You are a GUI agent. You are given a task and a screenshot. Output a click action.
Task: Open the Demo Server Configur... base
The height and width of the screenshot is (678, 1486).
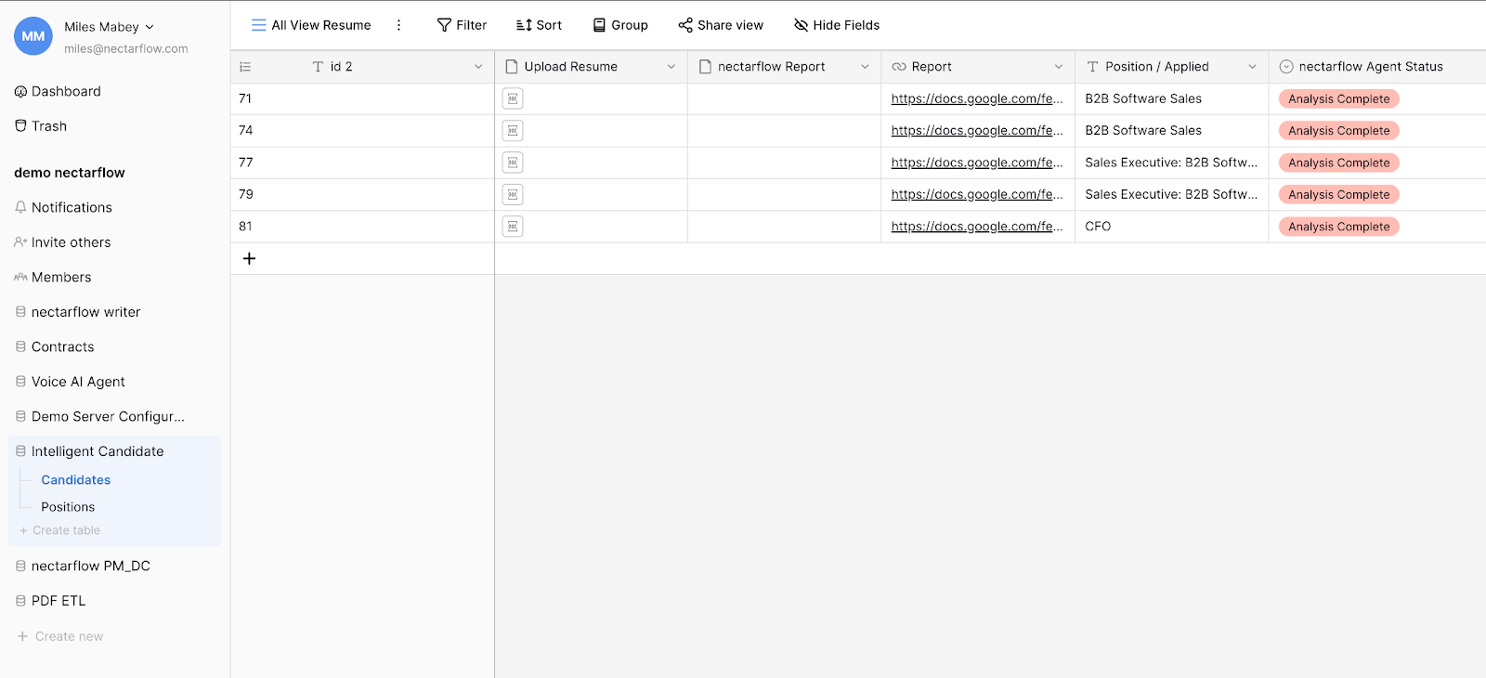tap(108, 416)
